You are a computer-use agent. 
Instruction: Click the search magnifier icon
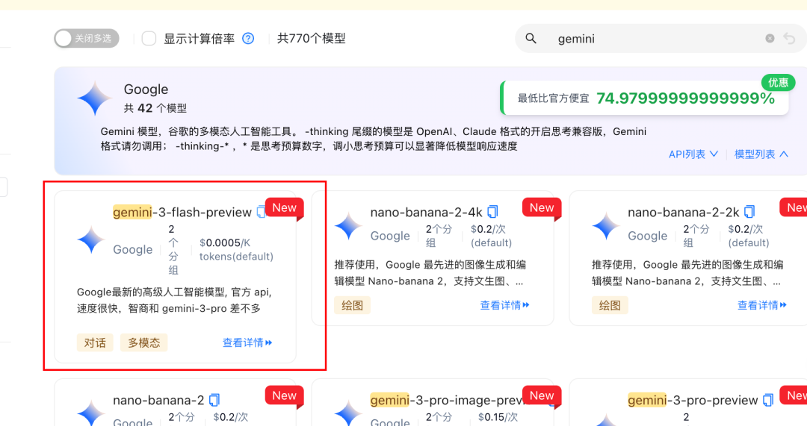[x=531, y=39]
